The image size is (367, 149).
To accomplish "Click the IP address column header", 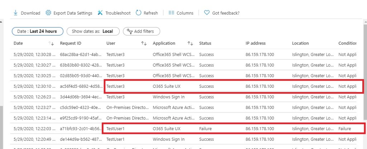I will pyautogui.click(x=256, y=43).
